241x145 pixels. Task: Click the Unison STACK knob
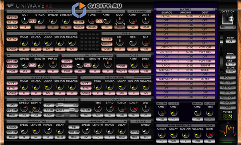(40, 21)
